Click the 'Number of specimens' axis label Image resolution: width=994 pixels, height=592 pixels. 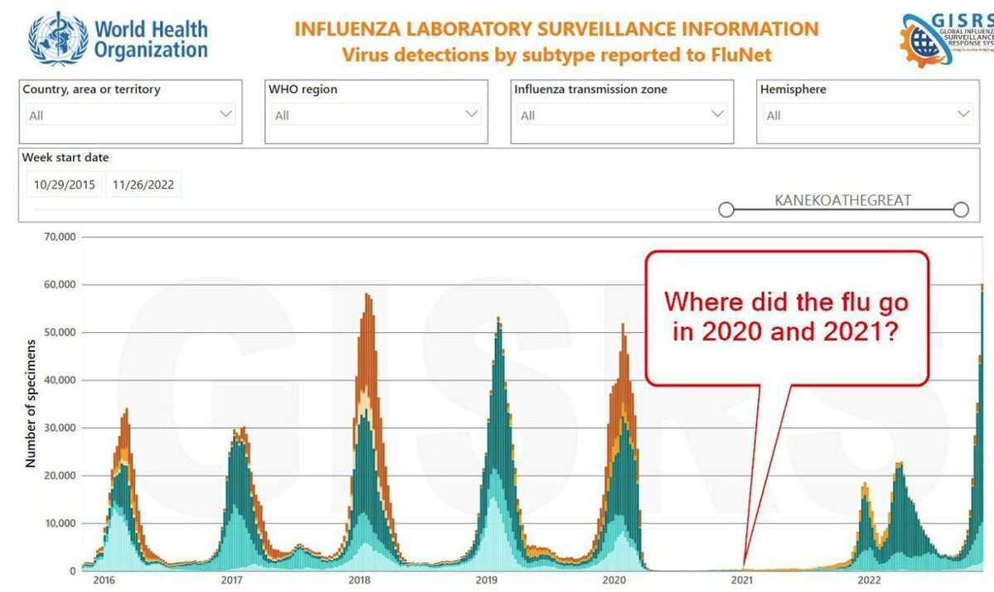pos(30,402)
